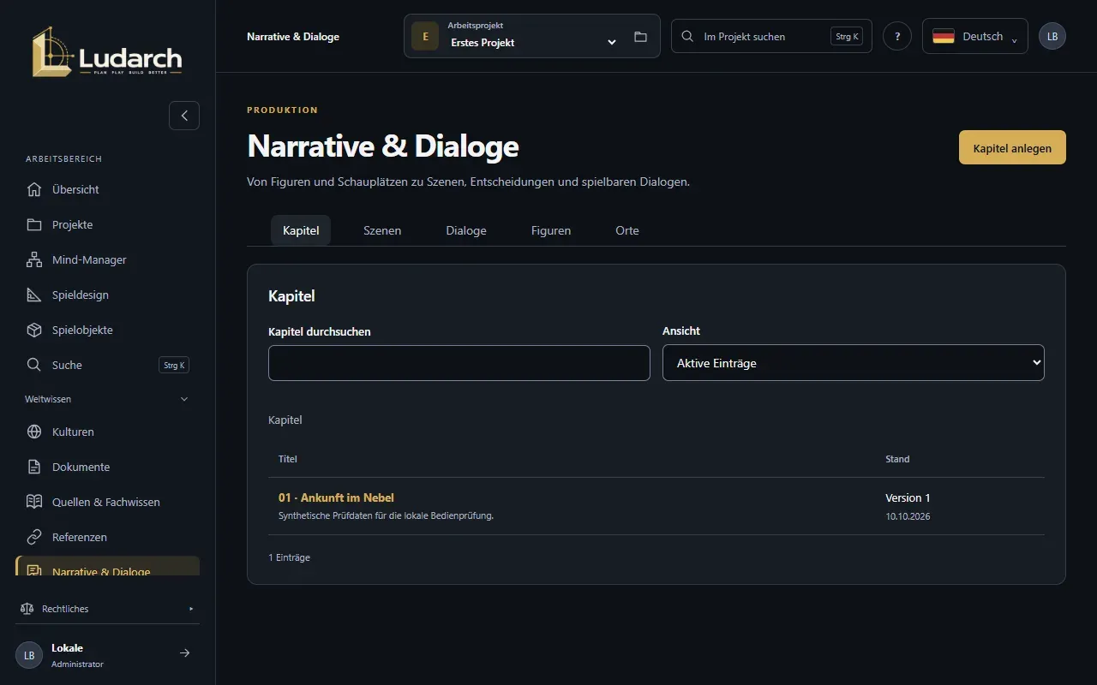
Task: Click the 10.10.2026 date text
Action: point(908,516)
